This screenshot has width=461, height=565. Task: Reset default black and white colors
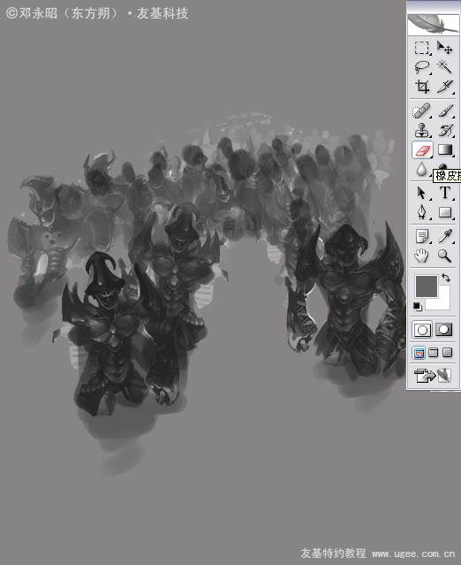pos(418,306)
